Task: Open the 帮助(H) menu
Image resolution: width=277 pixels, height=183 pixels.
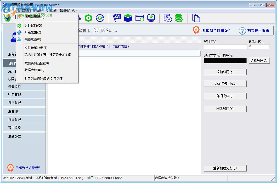Action: click(x=37, y=10)
